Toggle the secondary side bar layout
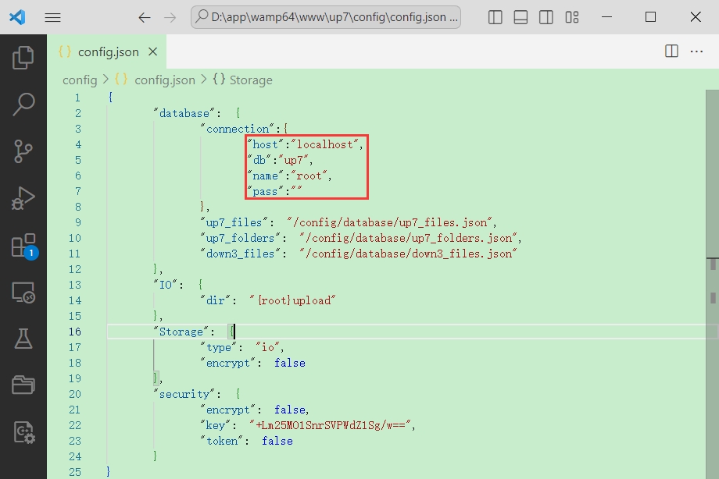Screen dimensions: 719x479 click(x=546, y=17)
